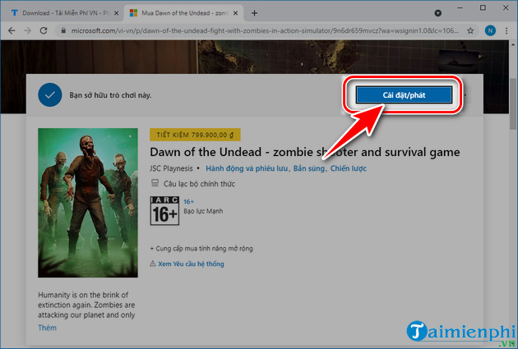
Task: Maximize the Chrome window
Action: tap(483, 8)
